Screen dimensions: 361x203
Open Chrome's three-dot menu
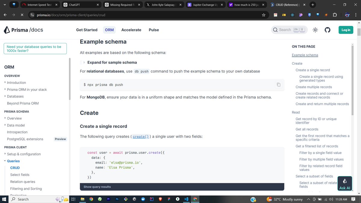click(x=356, y=15)
